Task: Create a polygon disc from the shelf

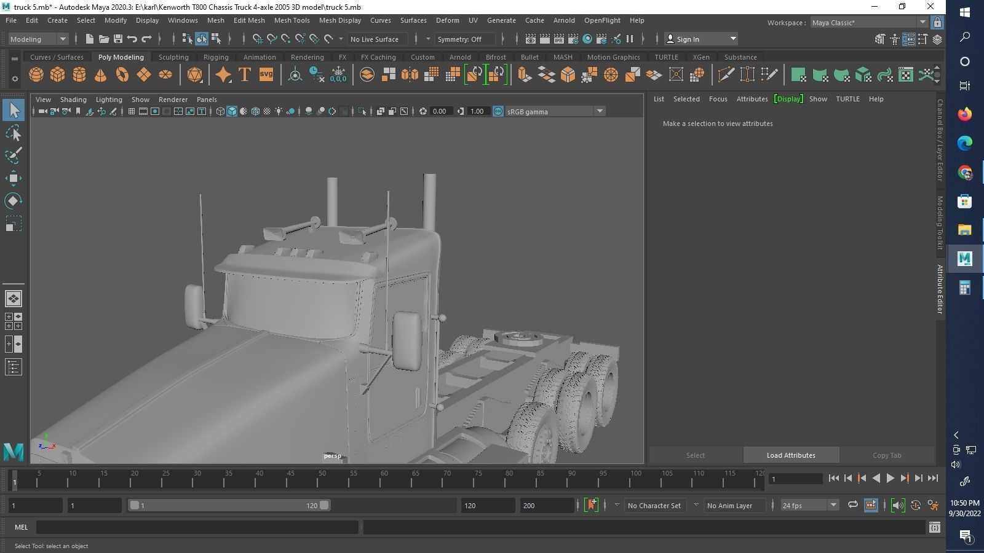Action: click(165, 75)
